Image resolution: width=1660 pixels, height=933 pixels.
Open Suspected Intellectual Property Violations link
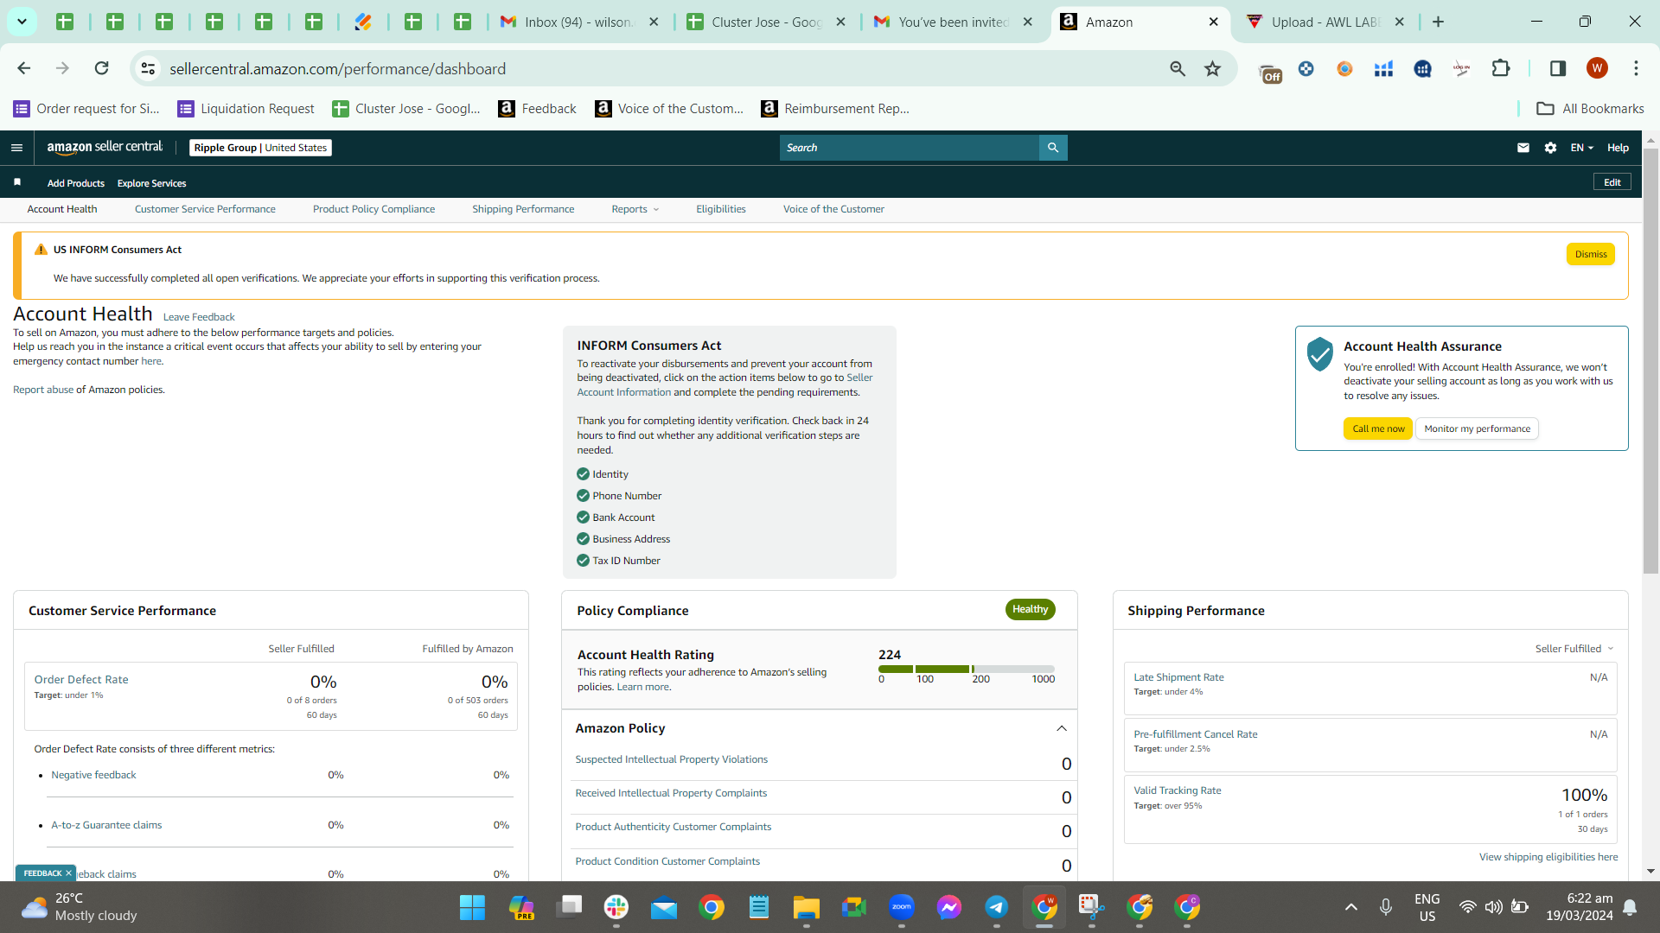(671, 760)
